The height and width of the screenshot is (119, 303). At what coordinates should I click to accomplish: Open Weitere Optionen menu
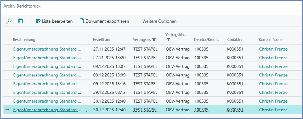[x=159, y=21]
